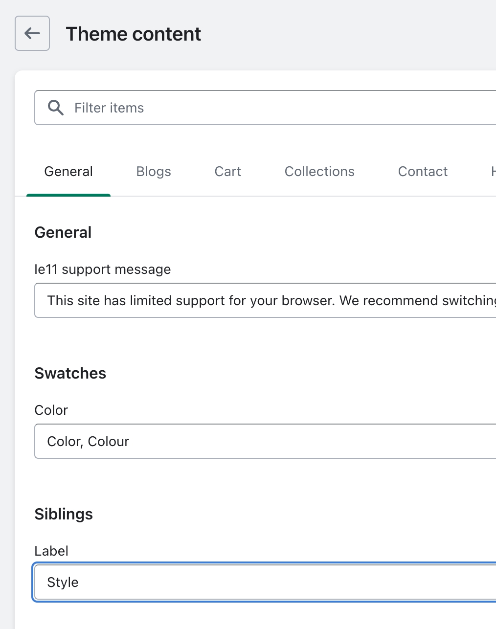Screen dimensions: 496x629
Task: Switch to the Collections tab
Action: click(319, 172)
